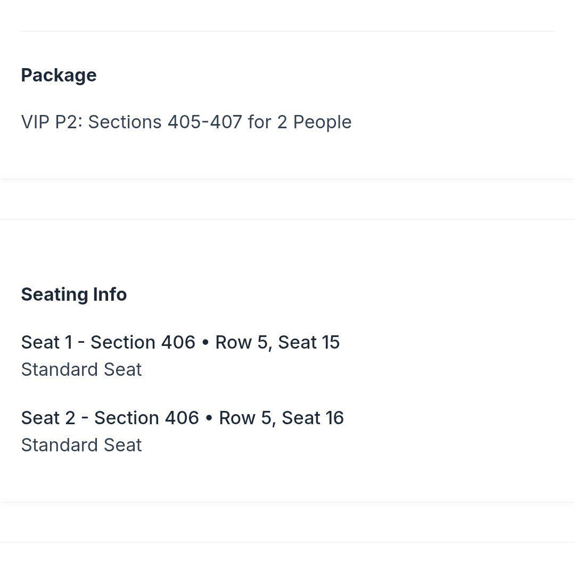Click the Package section heading
Screen dimensions: 575x561
point(59,75)
